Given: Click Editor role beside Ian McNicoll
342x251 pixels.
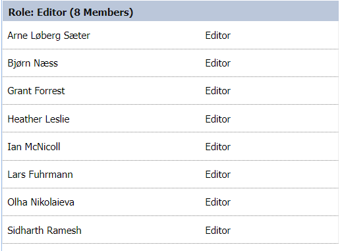Looking at the screenshot, I should pos(218,147).
